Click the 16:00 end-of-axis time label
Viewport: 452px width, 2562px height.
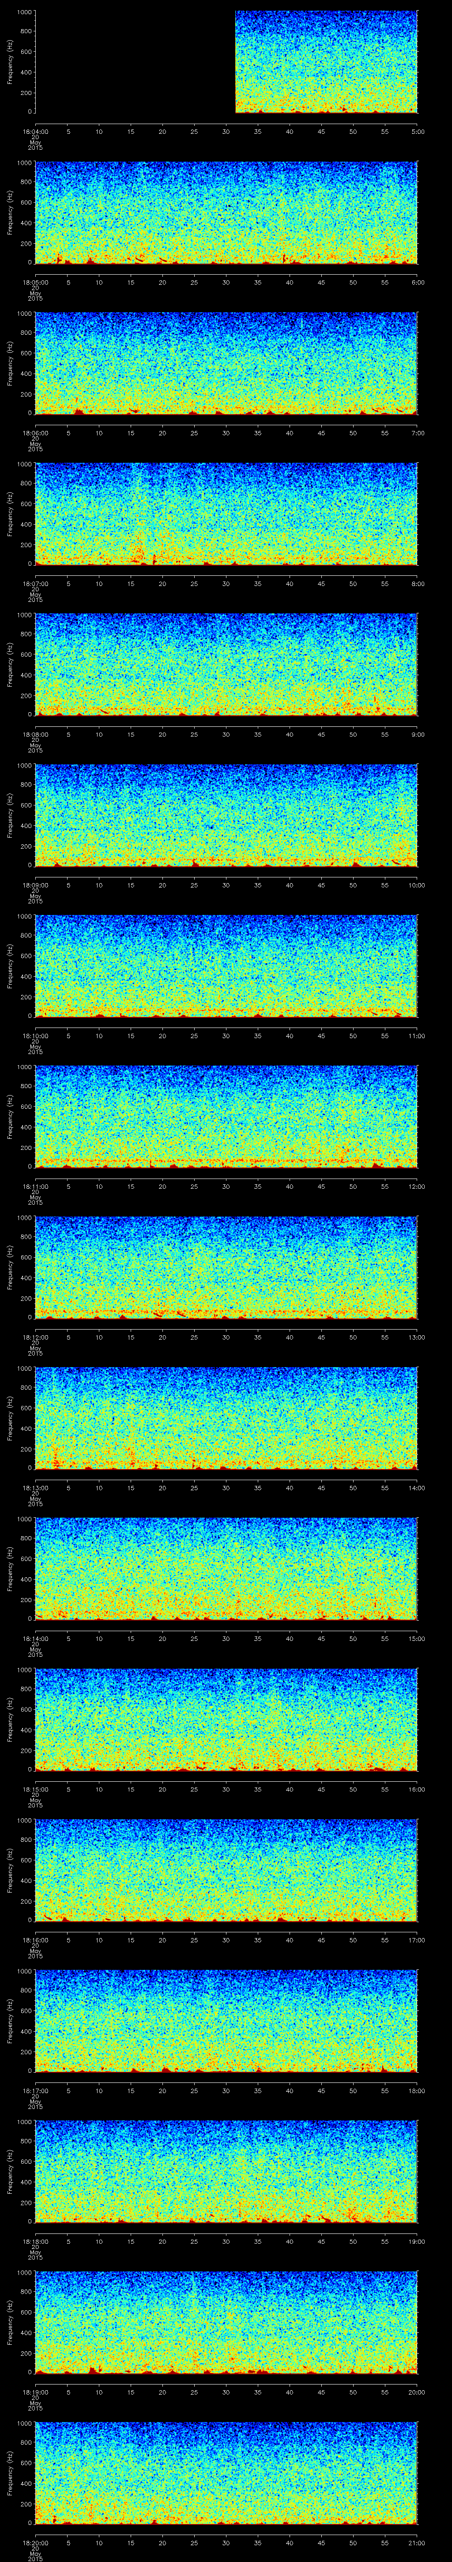417,1789
